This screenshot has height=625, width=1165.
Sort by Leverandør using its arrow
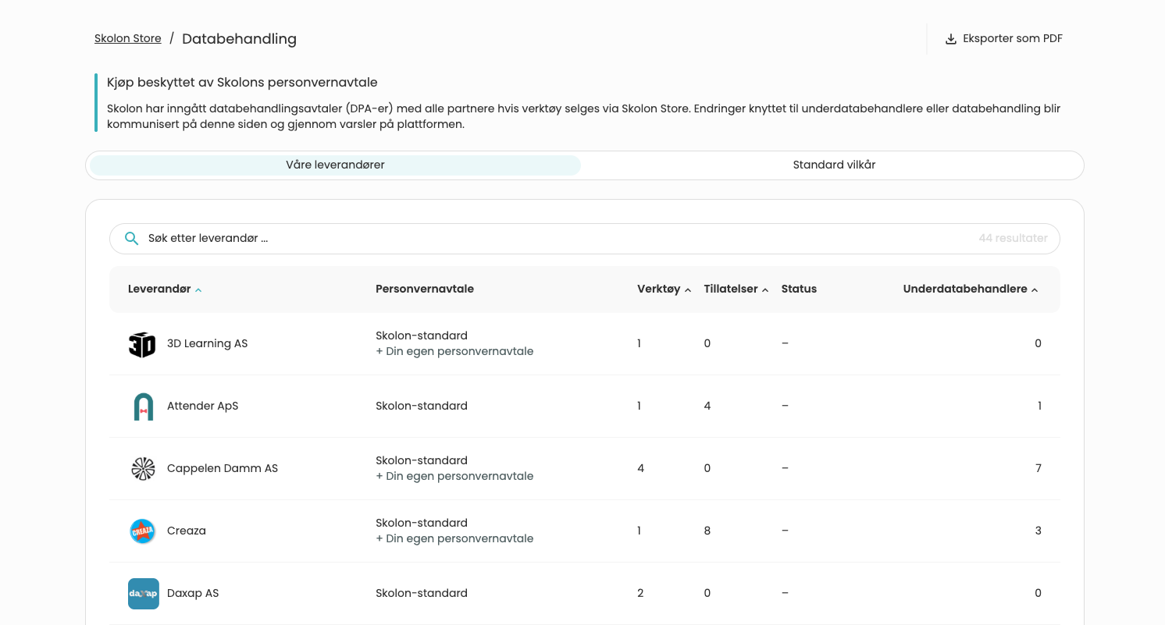(x=198, y=290)
